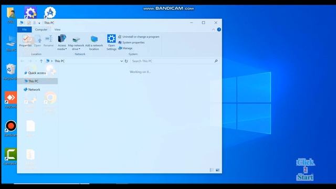336x189 pixels.
Task: Close the This PC window
Action: coord(216,23)
